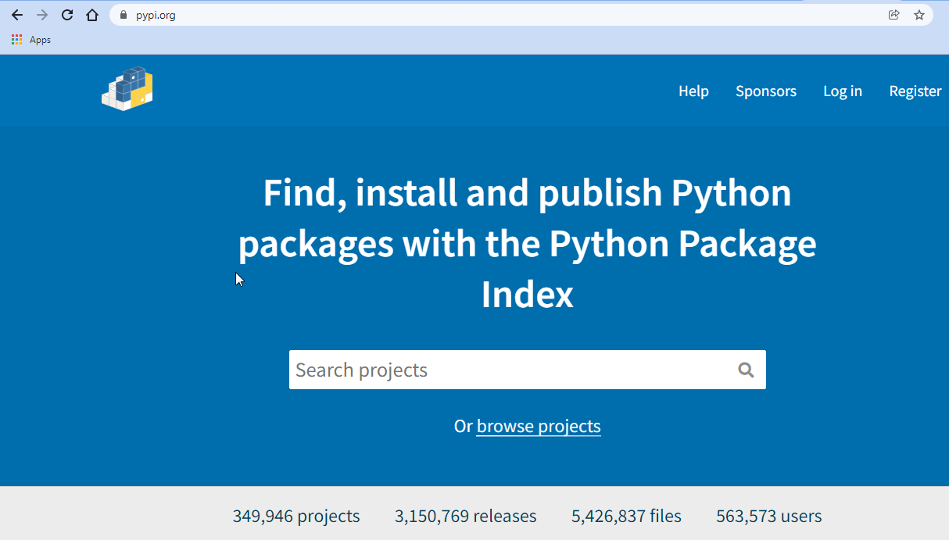Open the Sponsors page
Viewport: 949px width, 540px height.
coord(766,91)
